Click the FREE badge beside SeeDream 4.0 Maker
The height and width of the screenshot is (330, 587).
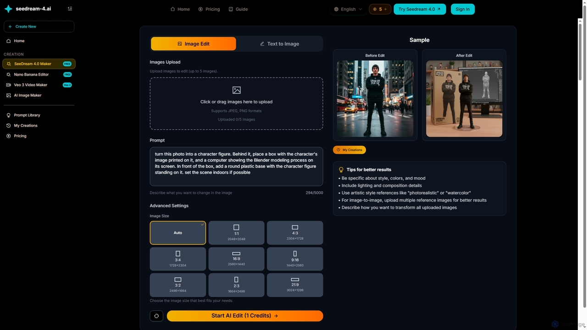[x=67, y=64]
